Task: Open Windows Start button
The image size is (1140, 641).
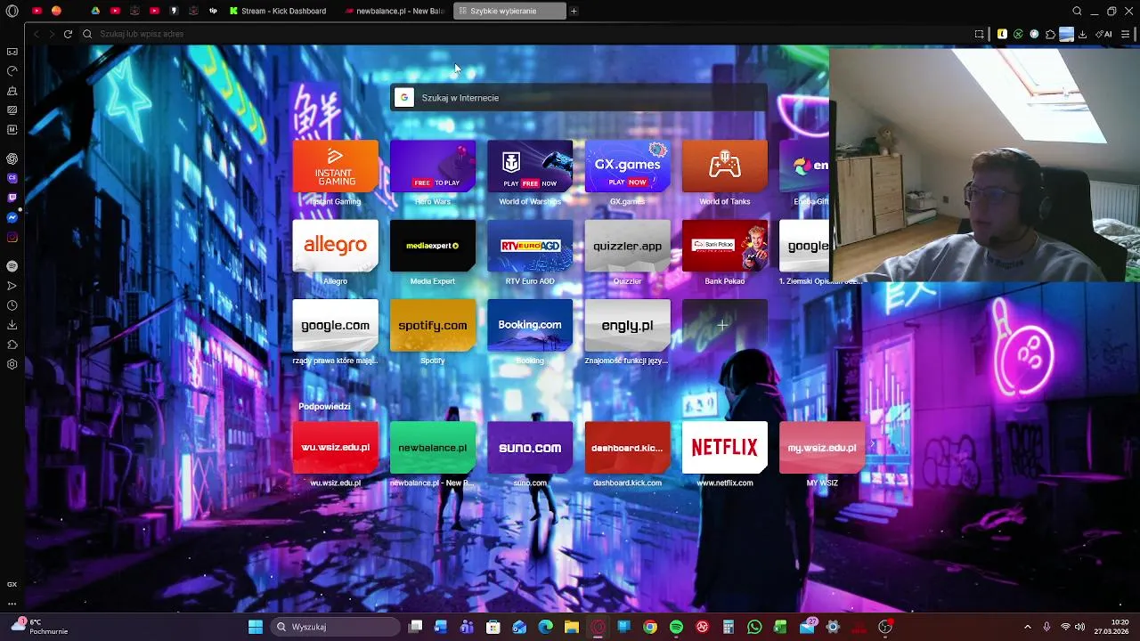Action: point(256,627)
